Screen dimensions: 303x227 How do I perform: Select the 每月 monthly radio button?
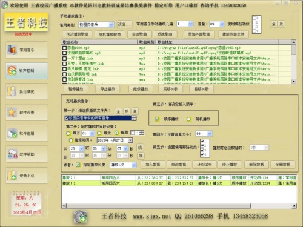pyautogui.click(x=68, y=133)
